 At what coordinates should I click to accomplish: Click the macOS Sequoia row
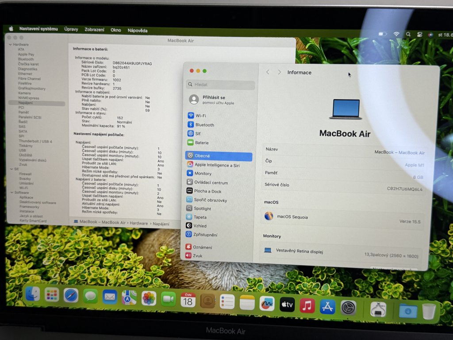click(x=343, y=219)
